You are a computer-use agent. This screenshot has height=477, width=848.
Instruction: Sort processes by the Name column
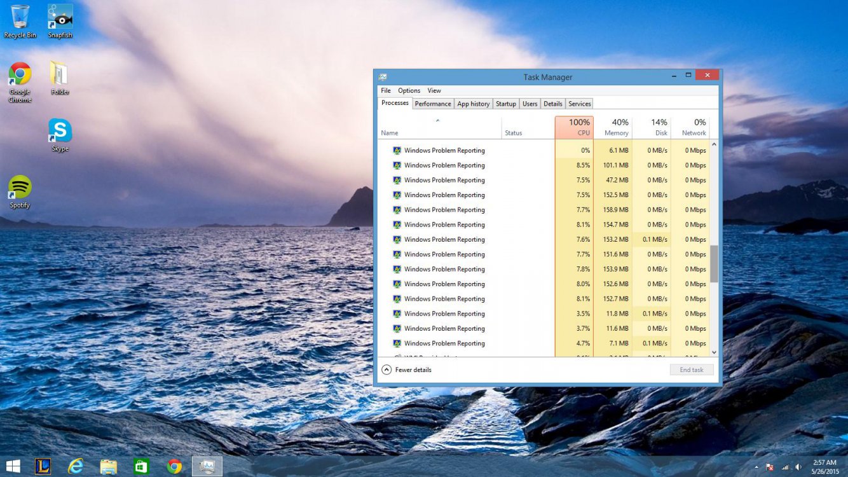click(x=439, y=127)
